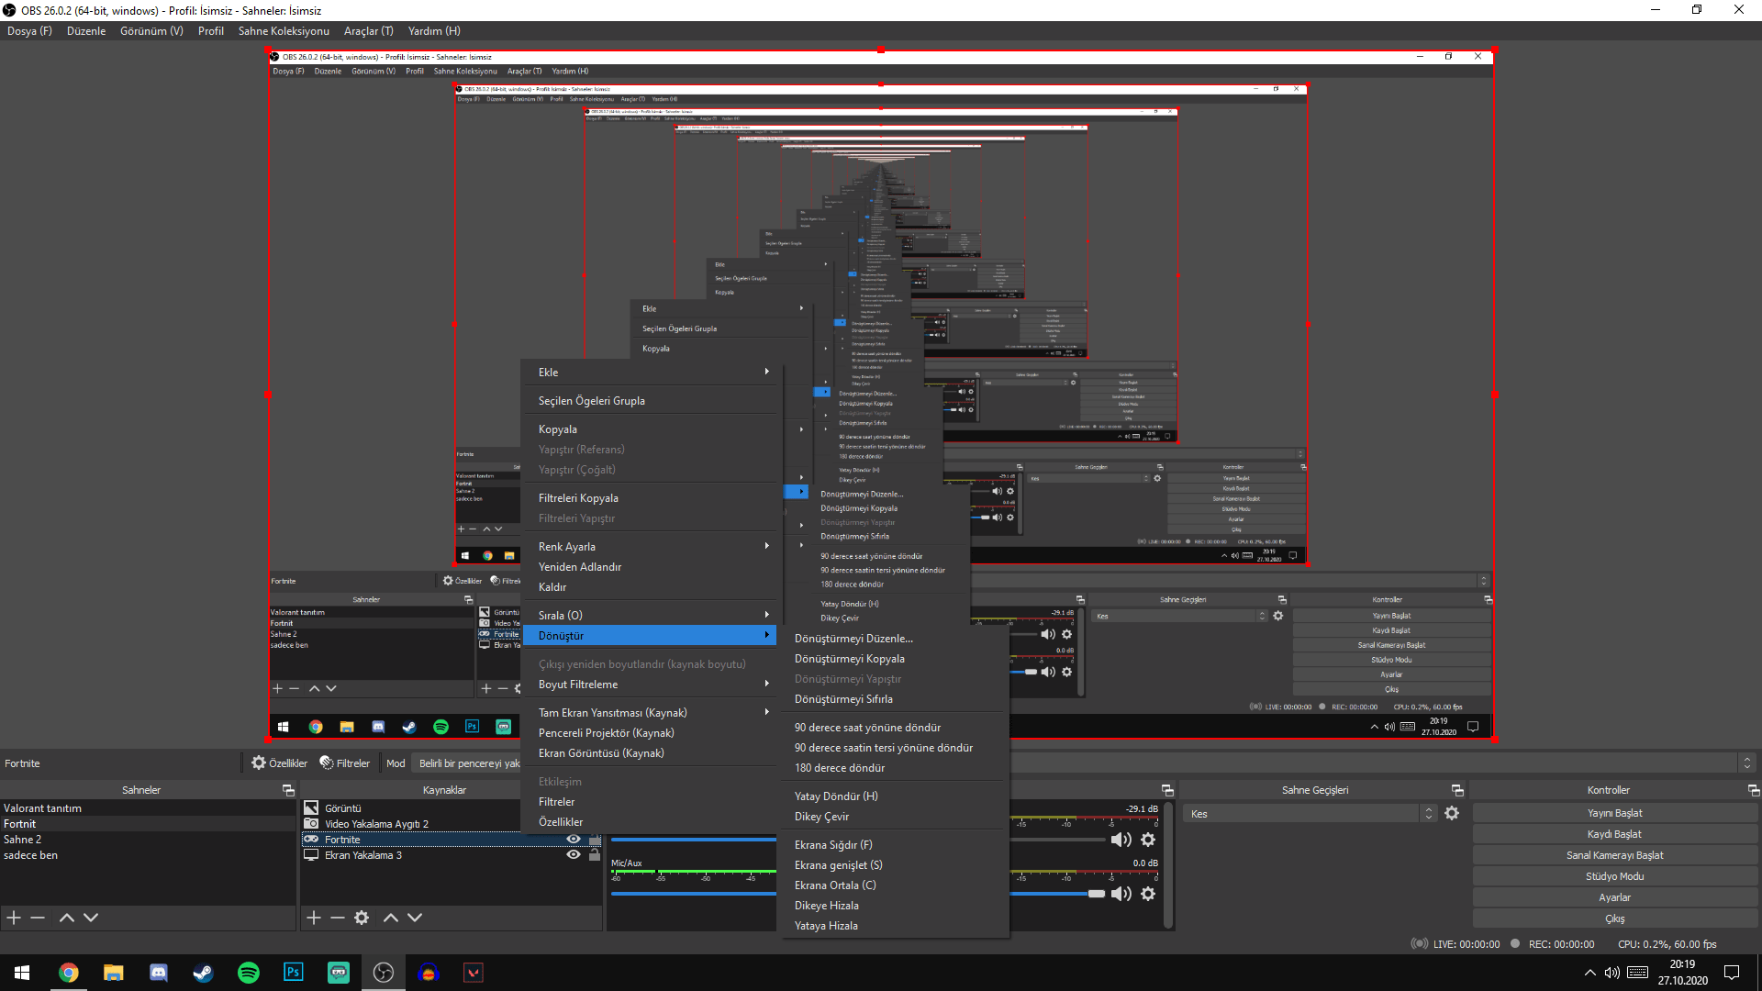Adjust the Mic/Aux volume slider handle
Viewport: 1762px width, 991px height.
(1097, 894)
